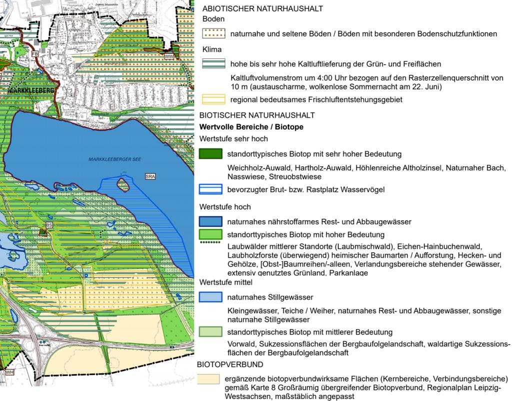Click the 'Wertvolle Bereiche / Biotope' heading
This screenshot has width=514, height=401.
click(251, 127)
